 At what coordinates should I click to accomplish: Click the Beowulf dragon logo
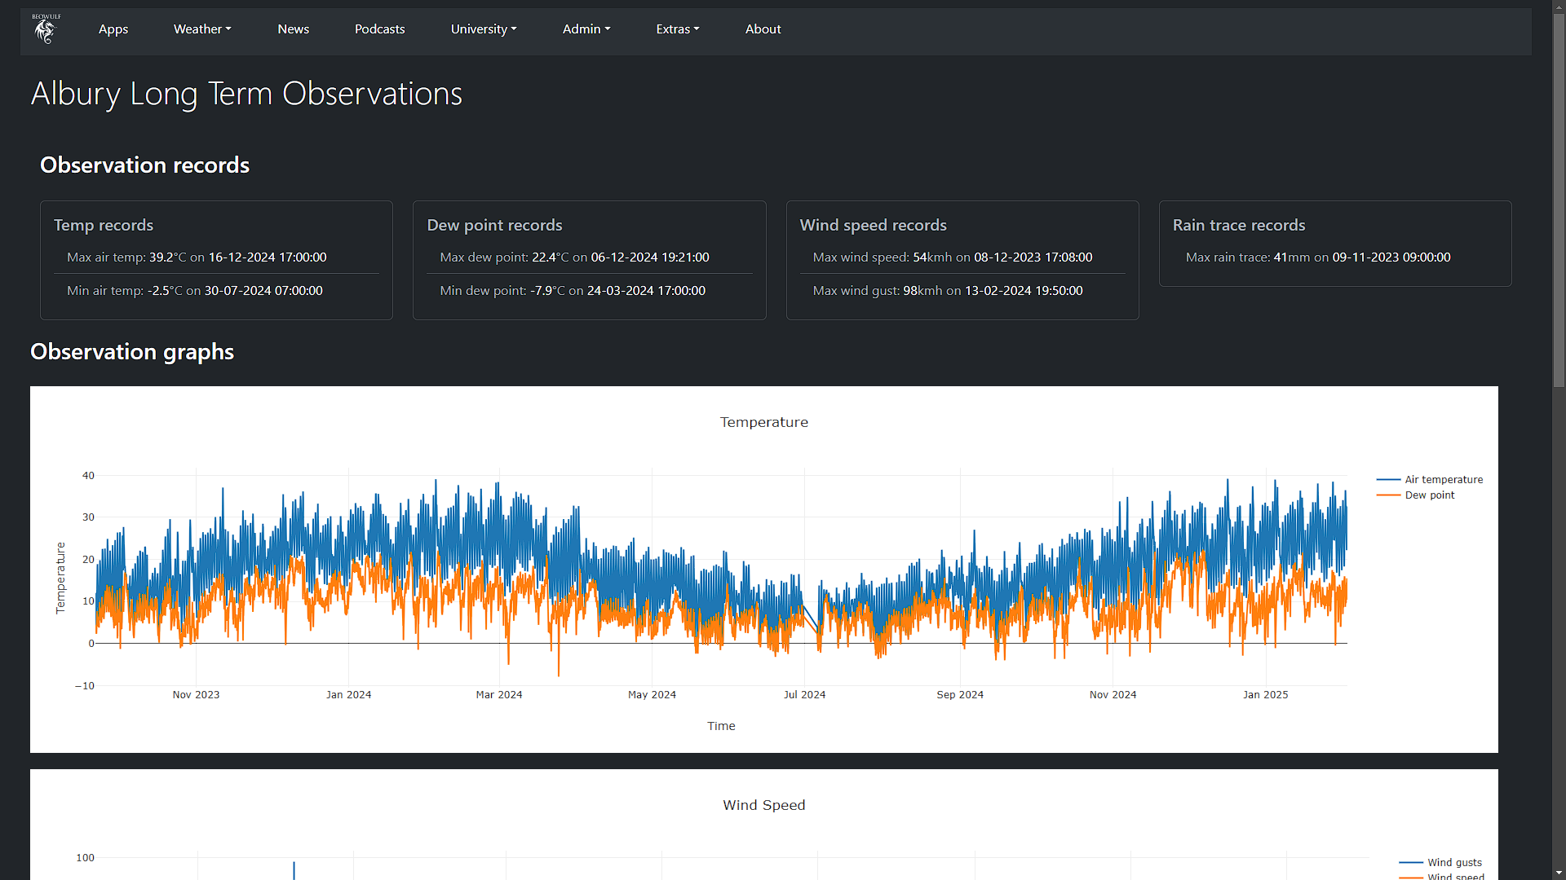click(x=46, y=29)
